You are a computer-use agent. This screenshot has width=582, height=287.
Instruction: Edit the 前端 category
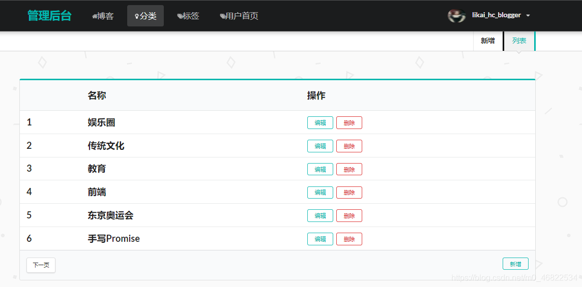321,193
